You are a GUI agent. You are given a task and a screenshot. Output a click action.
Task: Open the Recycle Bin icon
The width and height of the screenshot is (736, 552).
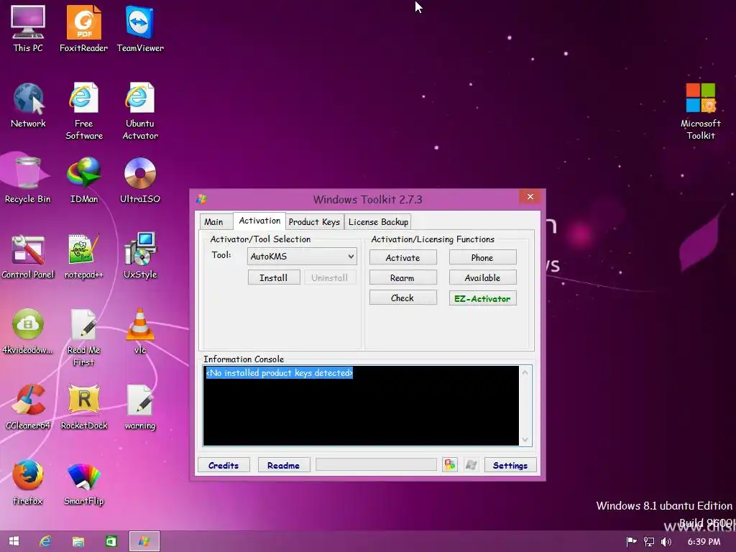[x=28, y=180]
